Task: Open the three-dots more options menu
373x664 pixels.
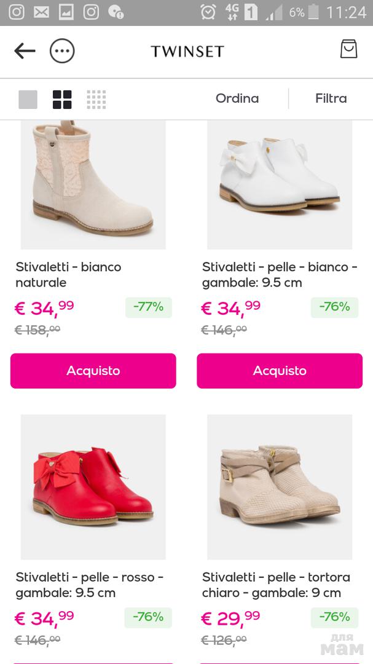Action: (x=62, y=51)
